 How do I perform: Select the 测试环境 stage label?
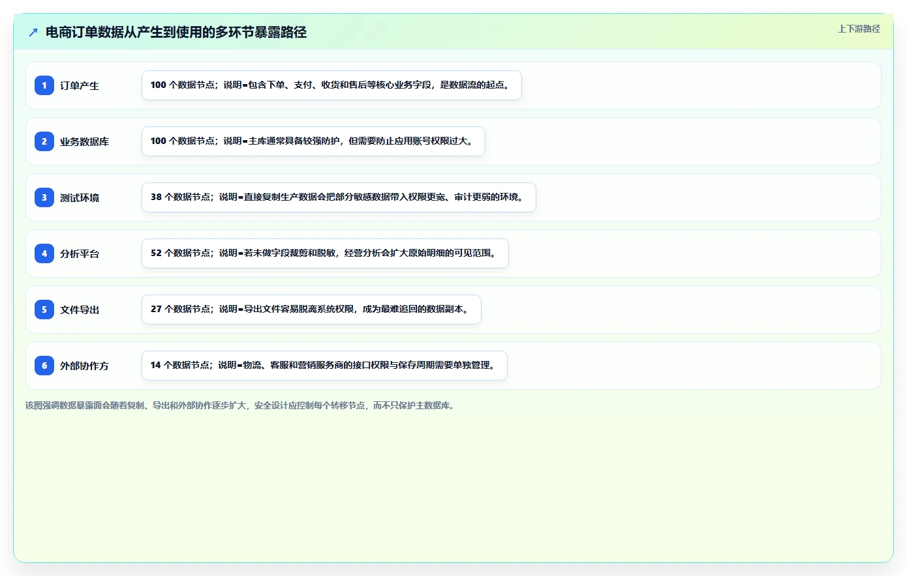pos(80,197)
